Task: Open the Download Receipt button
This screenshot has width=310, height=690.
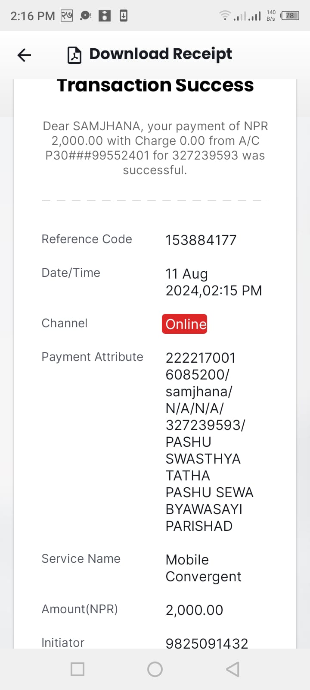Action: tap(150, 54)
